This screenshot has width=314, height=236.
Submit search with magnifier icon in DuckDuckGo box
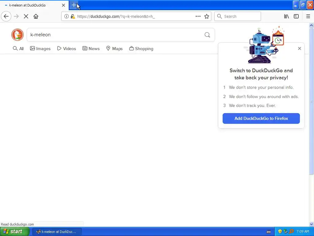pyautogui.click(x=207, y=35)
